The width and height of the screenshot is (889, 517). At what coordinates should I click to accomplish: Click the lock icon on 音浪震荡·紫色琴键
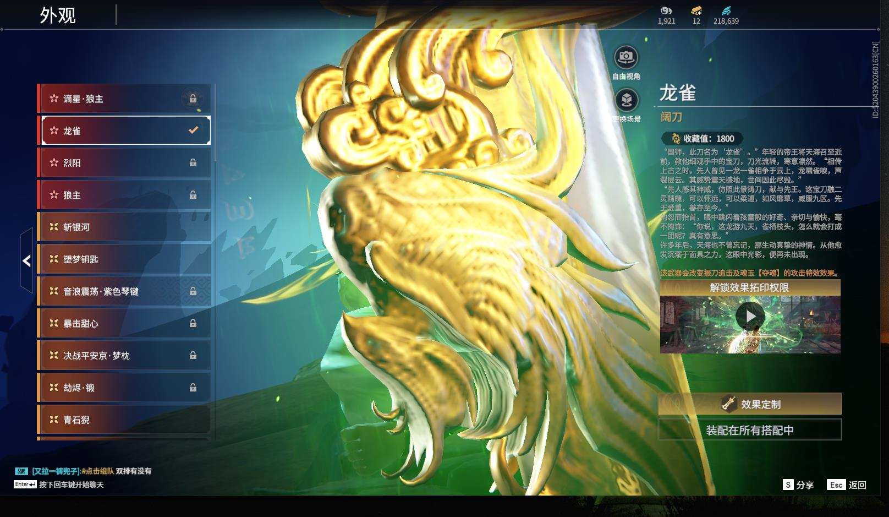point(193,291)
